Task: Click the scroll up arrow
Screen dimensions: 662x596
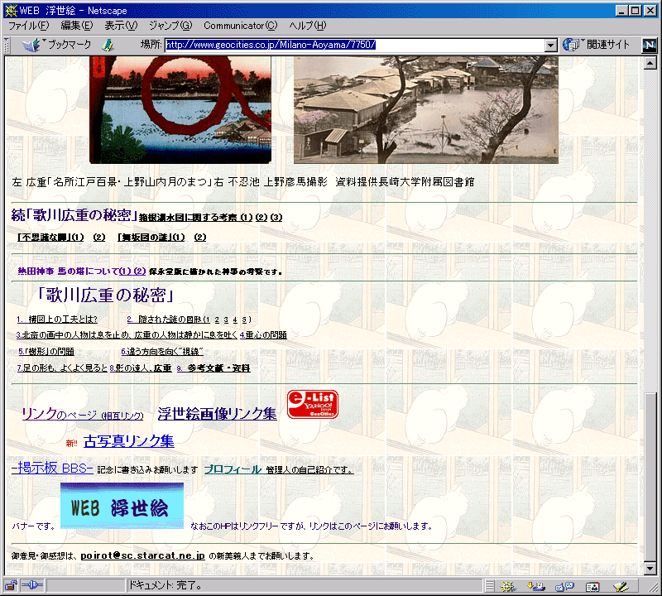Action: click(x=650, y=64)
